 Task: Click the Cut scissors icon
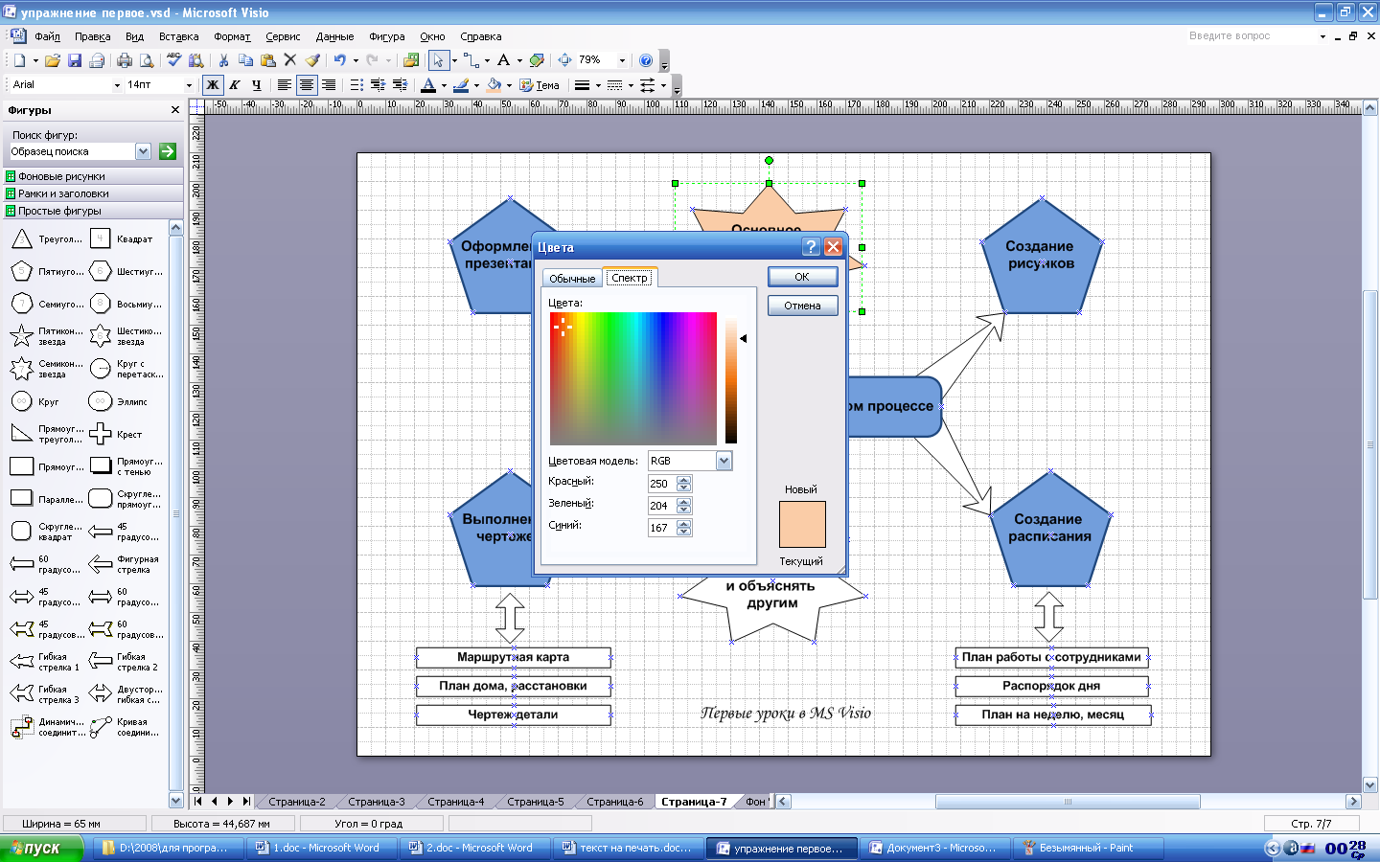coord(223,60)
